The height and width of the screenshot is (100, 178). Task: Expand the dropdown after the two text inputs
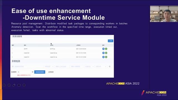point(89,66)
